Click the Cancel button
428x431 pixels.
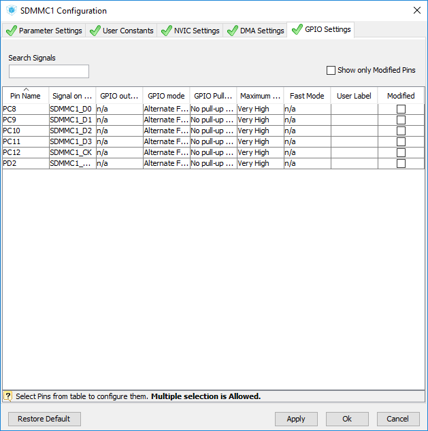pyautogui.click(x=398, y=419)
